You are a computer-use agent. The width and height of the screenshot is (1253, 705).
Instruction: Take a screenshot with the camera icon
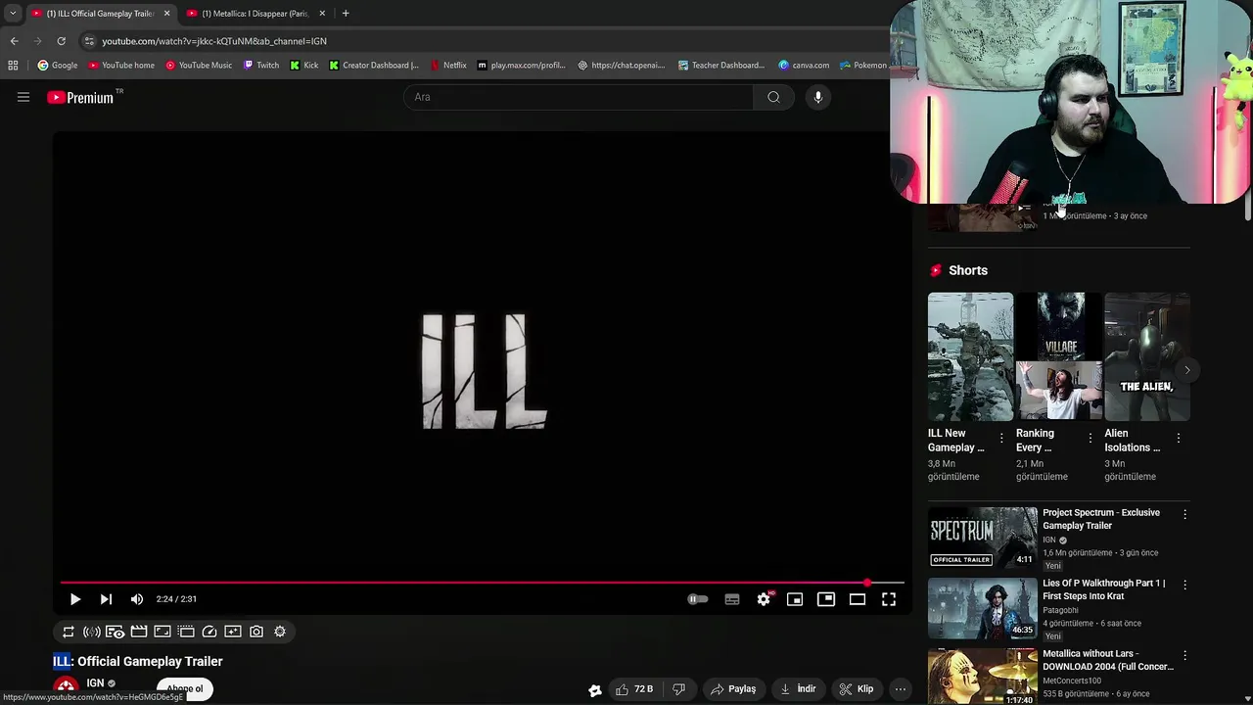[x=256, y=633]
